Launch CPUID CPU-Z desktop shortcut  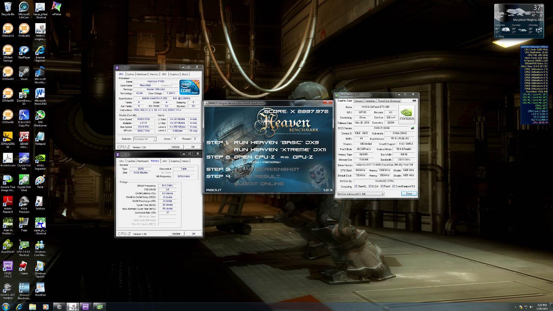[8, 270]
